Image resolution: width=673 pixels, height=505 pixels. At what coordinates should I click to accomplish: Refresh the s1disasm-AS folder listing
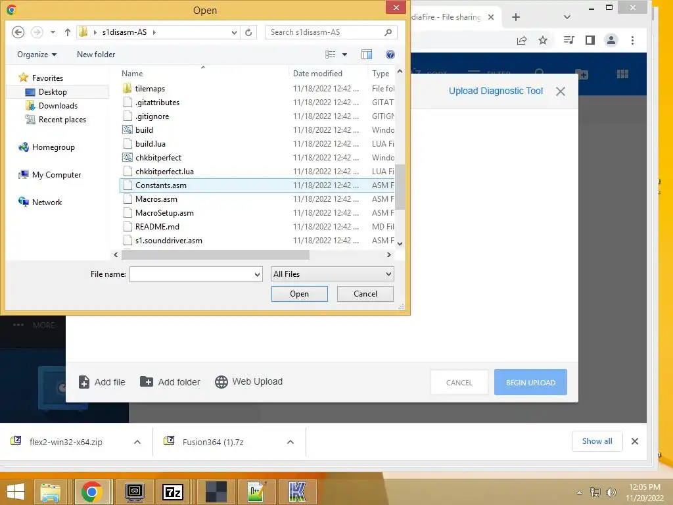point(248,32)
